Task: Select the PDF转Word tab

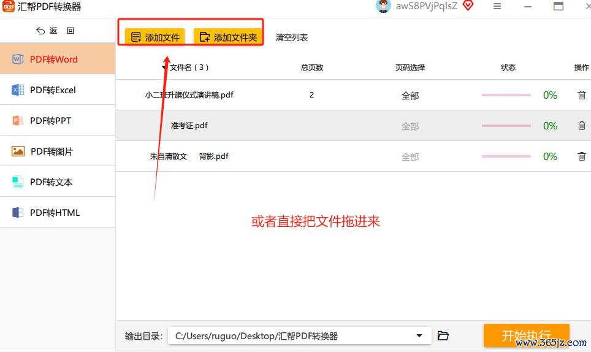Action: click(x=58, y=59)
